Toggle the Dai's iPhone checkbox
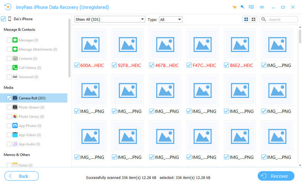Viewport: 302px width, 185px height. point(3,19)
